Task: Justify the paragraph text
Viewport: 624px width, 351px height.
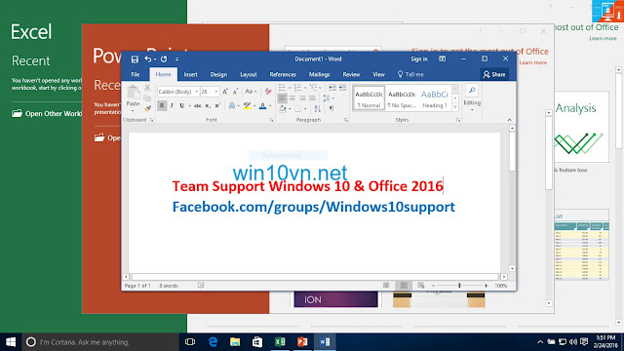Action: click(312, 97)
